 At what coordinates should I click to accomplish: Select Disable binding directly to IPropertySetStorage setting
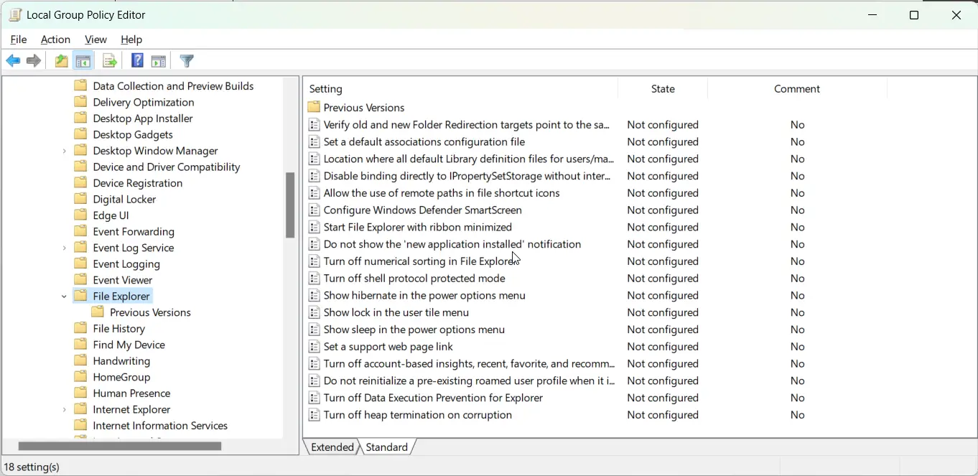pos(467,176)
